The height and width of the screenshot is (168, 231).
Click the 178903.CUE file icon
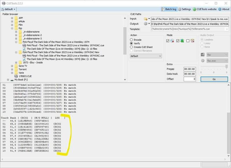[x=16, y=76]
